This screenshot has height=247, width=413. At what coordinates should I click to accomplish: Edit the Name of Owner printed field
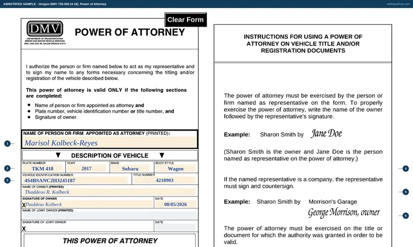pyautogui.click(x=109, y=192)
